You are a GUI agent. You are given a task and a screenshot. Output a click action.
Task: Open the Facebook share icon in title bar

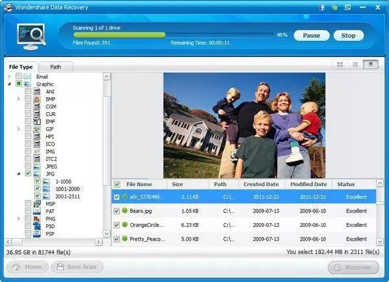(322, 7)
